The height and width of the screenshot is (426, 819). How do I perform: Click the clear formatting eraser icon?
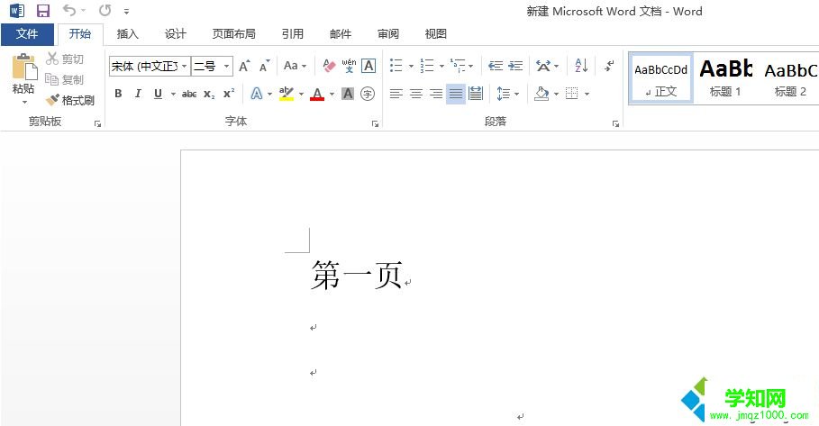tap(329, 66)
